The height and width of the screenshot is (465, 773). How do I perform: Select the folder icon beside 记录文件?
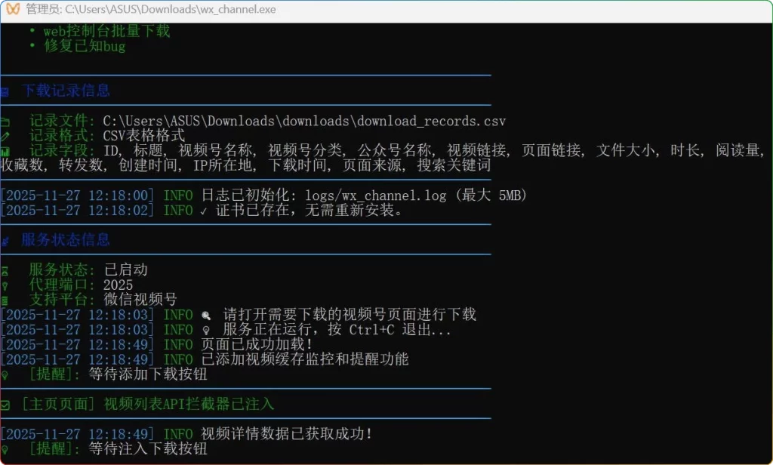pos(5,120)
